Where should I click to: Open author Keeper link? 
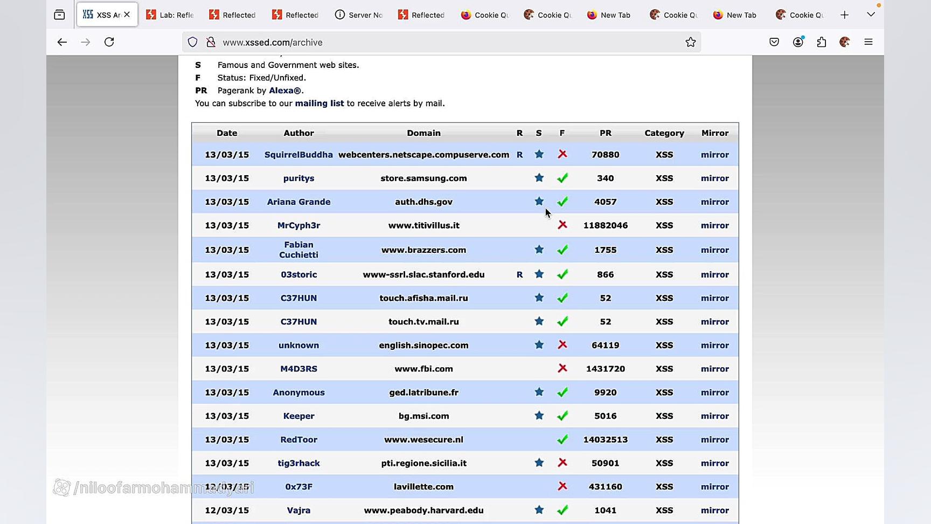click(298, 416)
